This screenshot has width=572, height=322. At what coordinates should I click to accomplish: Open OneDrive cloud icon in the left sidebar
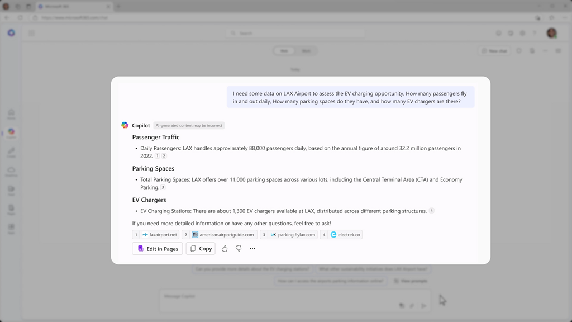[11, 172]
